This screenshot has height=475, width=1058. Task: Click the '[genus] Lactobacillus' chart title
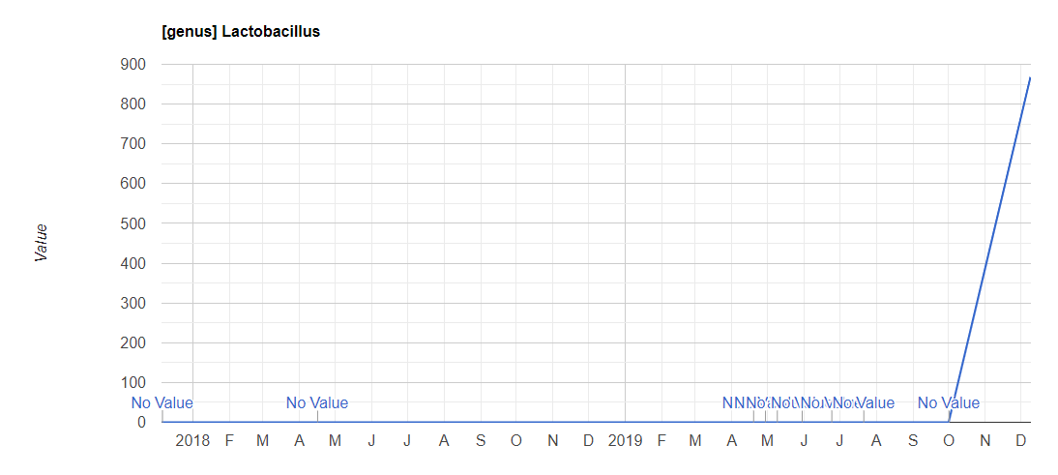[x=241, y=32]
